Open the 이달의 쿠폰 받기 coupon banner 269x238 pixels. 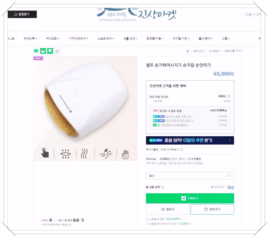(x=190, y=140)
